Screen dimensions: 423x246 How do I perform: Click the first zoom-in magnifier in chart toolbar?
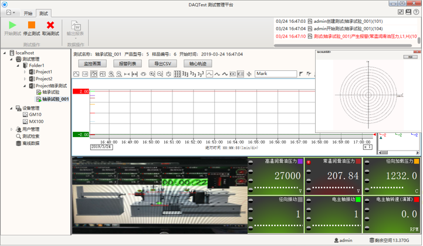point(111,74)
